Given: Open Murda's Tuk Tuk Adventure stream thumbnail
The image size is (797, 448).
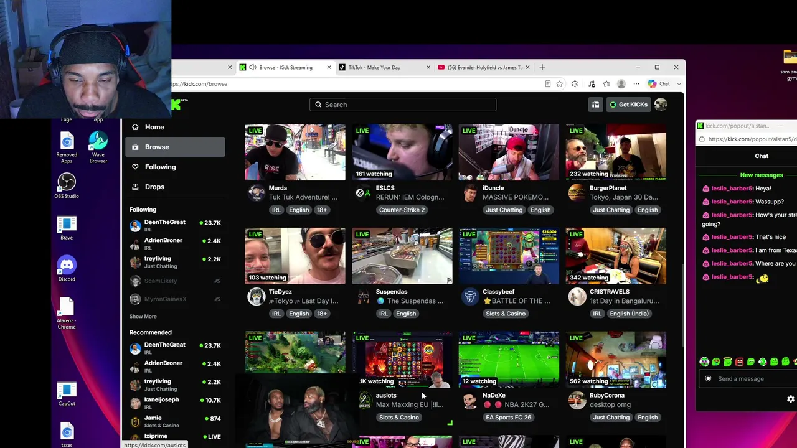Looking at the screenshot, I should click(295, 152).
